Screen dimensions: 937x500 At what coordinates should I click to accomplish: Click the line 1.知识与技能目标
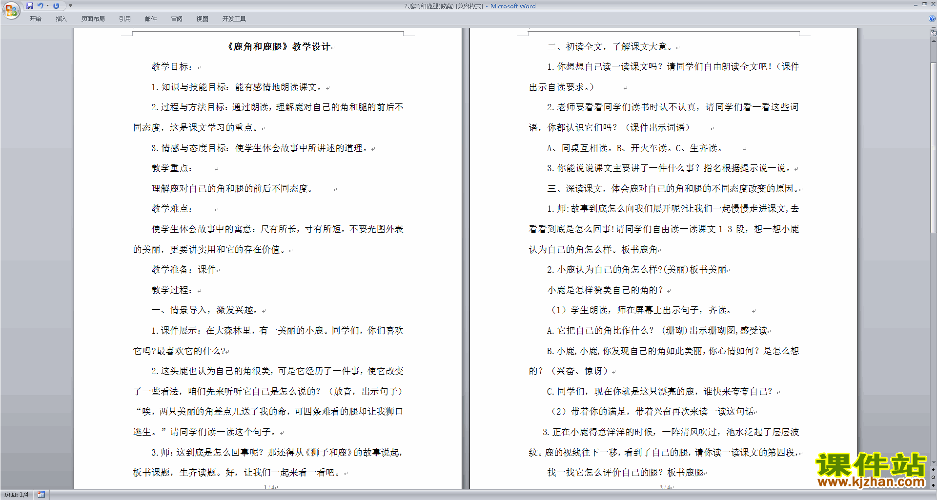point(237,87)
